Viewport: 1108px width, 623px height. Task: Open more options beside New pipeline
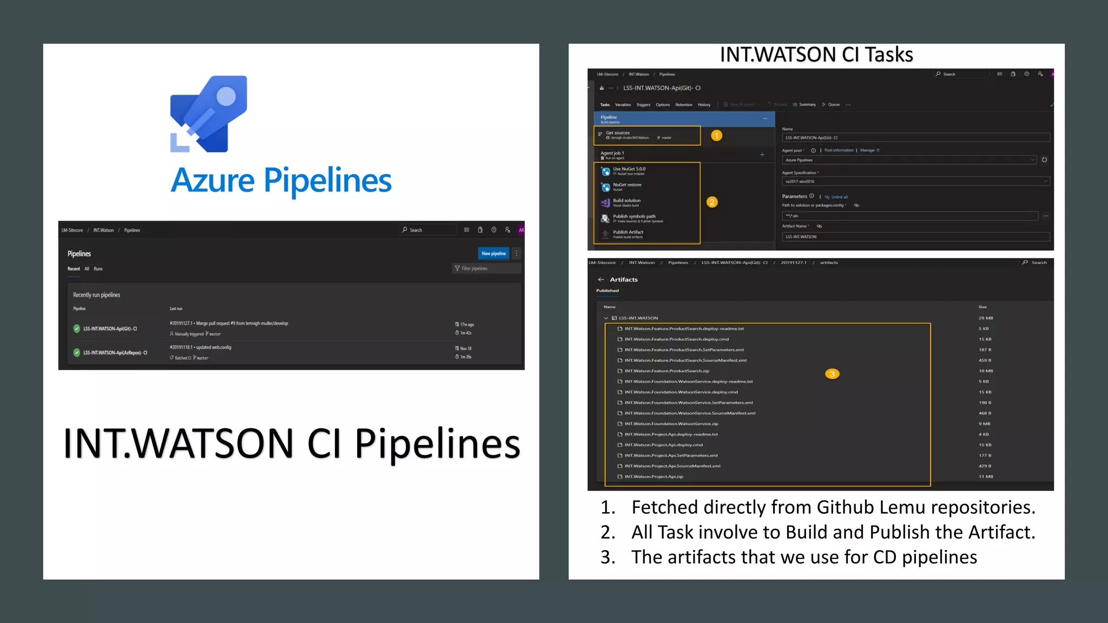(517, 254)
